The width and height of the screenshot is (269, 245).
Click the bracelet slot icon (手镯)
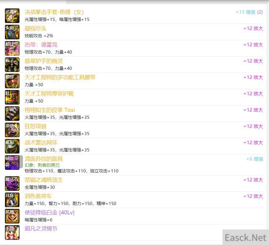(x=12, y=114)
